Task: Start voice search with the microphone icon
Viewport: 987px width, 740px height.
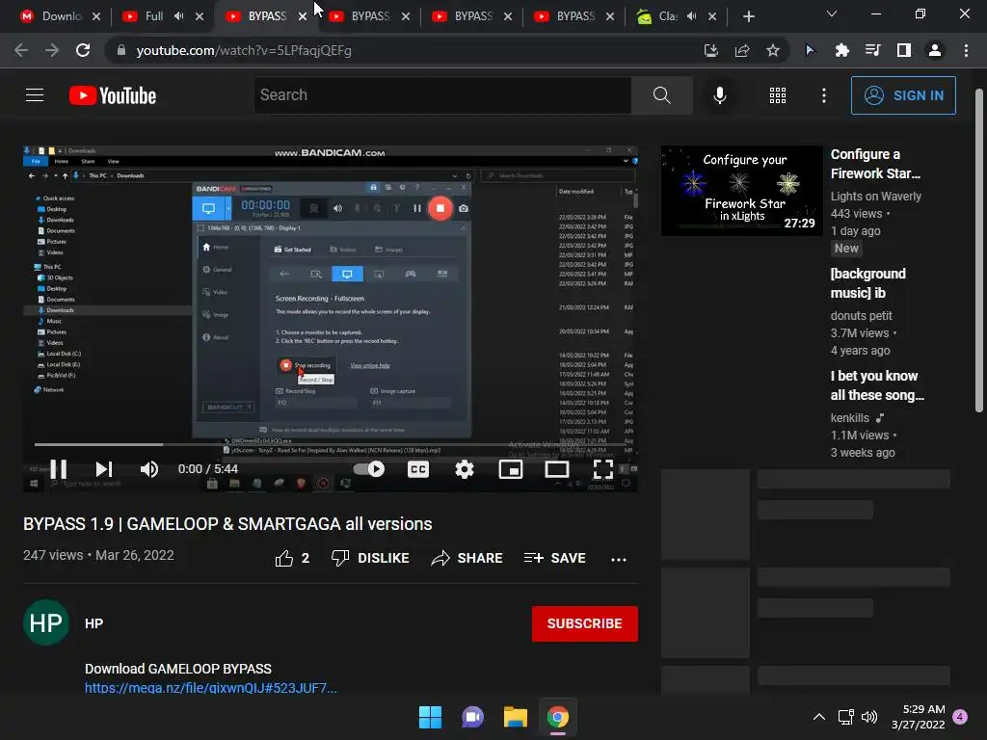Action: pyautogui.click(x=719, y=95)
